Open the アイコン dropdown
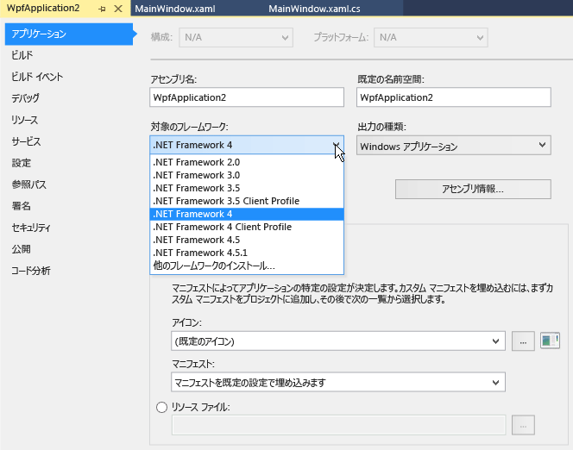The image size is (573, 450). coord(338,341)
